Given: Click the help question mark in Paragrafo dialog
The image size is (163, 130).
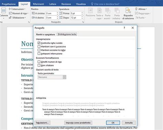Looking at the screenshot, I should [x=124, y=28].
